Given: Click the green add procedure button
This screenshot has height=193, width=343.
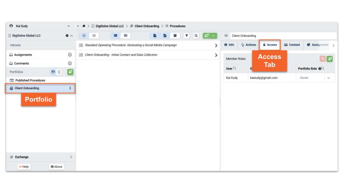Looking at the screenshot, I should [207, 36].
